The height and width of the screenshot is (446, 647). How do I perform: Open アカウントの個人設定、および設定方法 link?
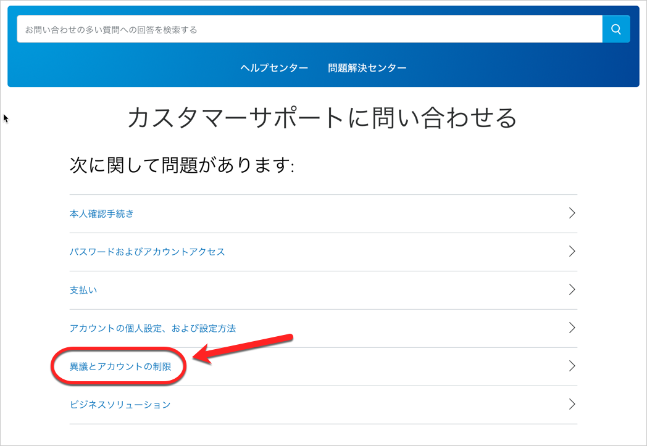coord(152,329)
